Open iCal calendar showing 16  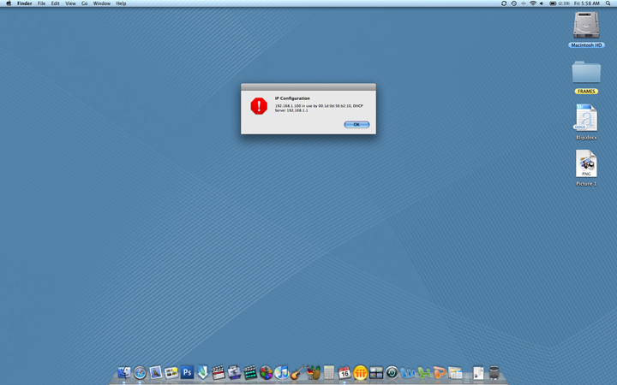(344, 372)
